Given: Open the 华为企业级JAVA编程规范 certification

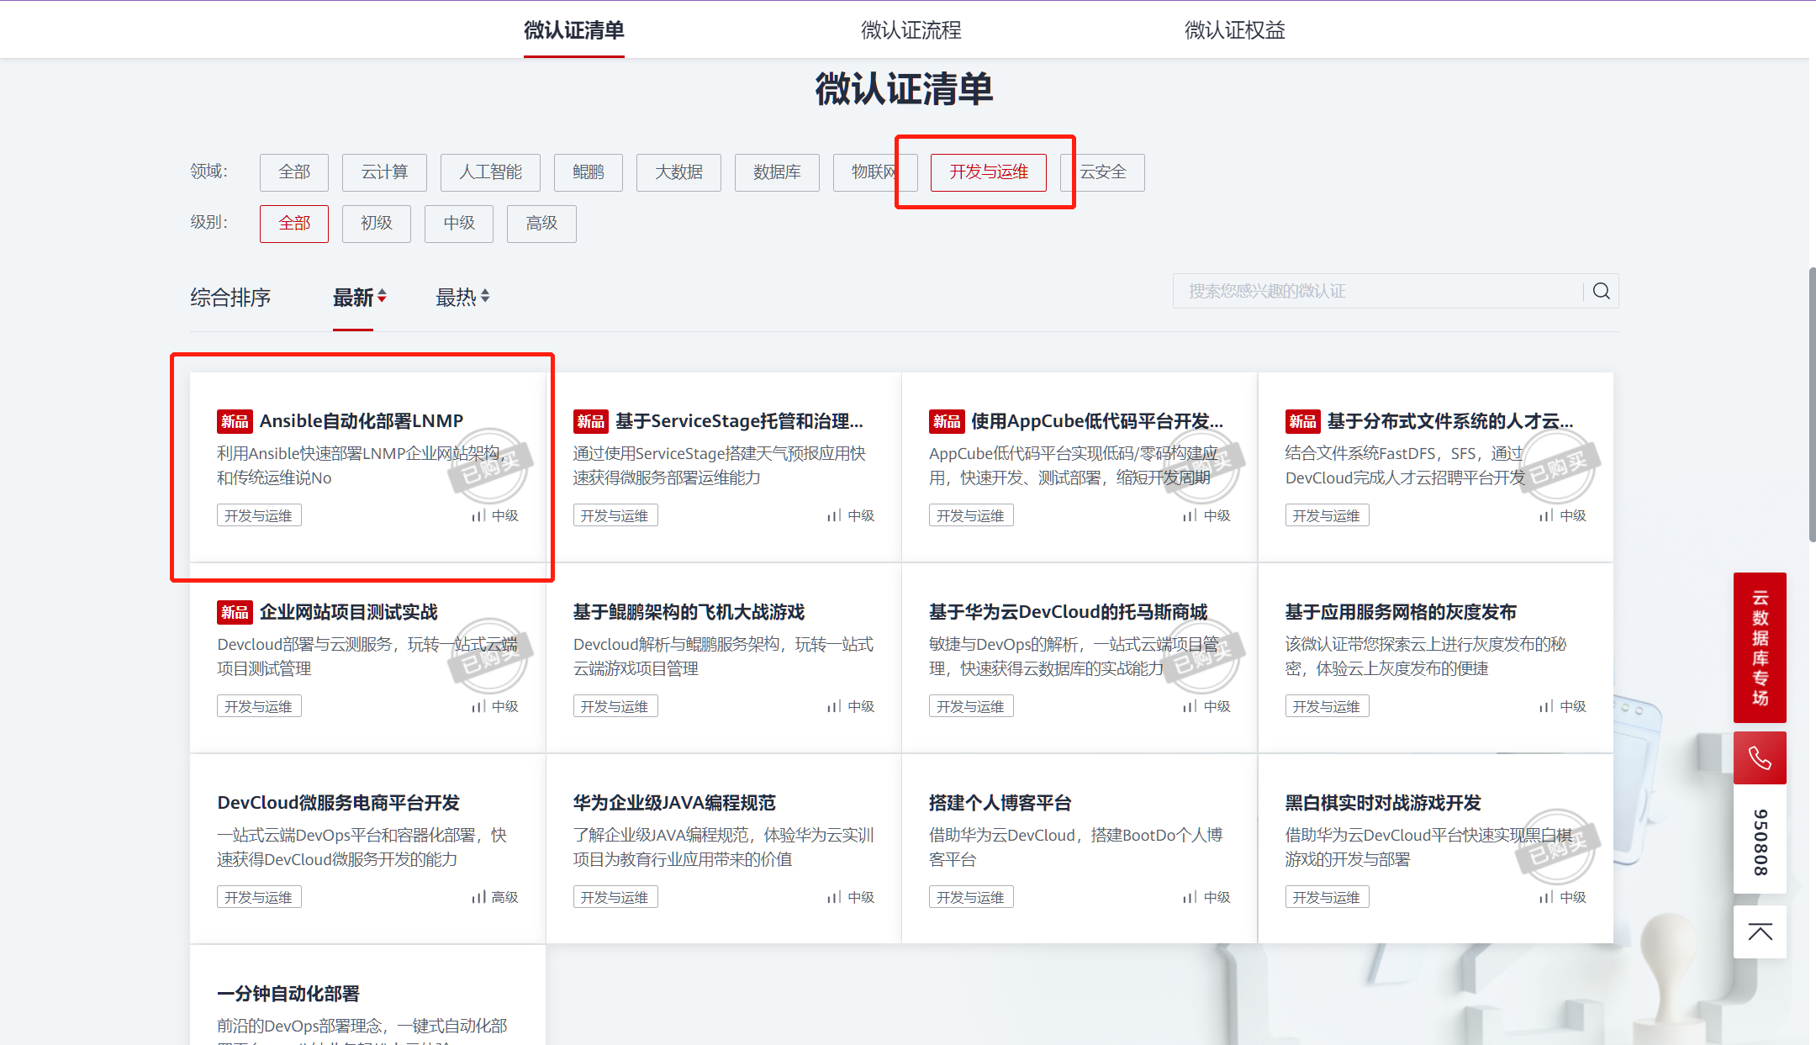Looking at the screenshot, I should click(674, 803).
